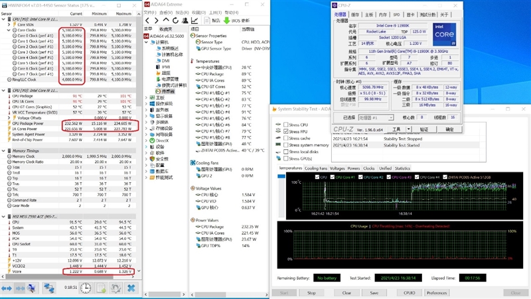Click AIDA64 user favorites icon
The width and height of the screenshot is (531, 299).
(x=185, y=21)
